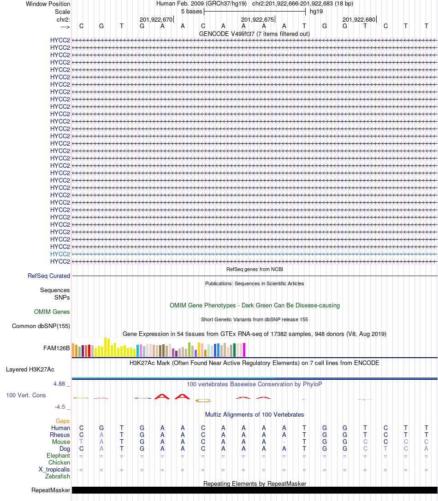438x501 pixels.
Task: Click the Chicken alignment row label
Action: click(59, 463)
